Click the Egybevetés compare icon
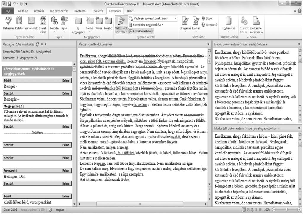Viewport: 303px width, 214px height. coord(229,21)
